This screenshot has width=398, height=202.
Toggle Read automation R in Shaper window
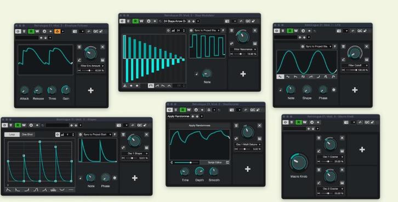(x=18, y=125)
